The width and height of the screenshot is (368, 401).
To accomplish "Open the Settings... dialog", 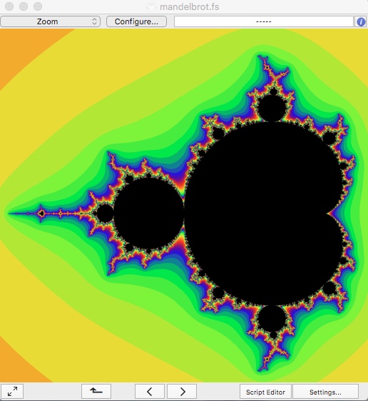I will [325, 392].
